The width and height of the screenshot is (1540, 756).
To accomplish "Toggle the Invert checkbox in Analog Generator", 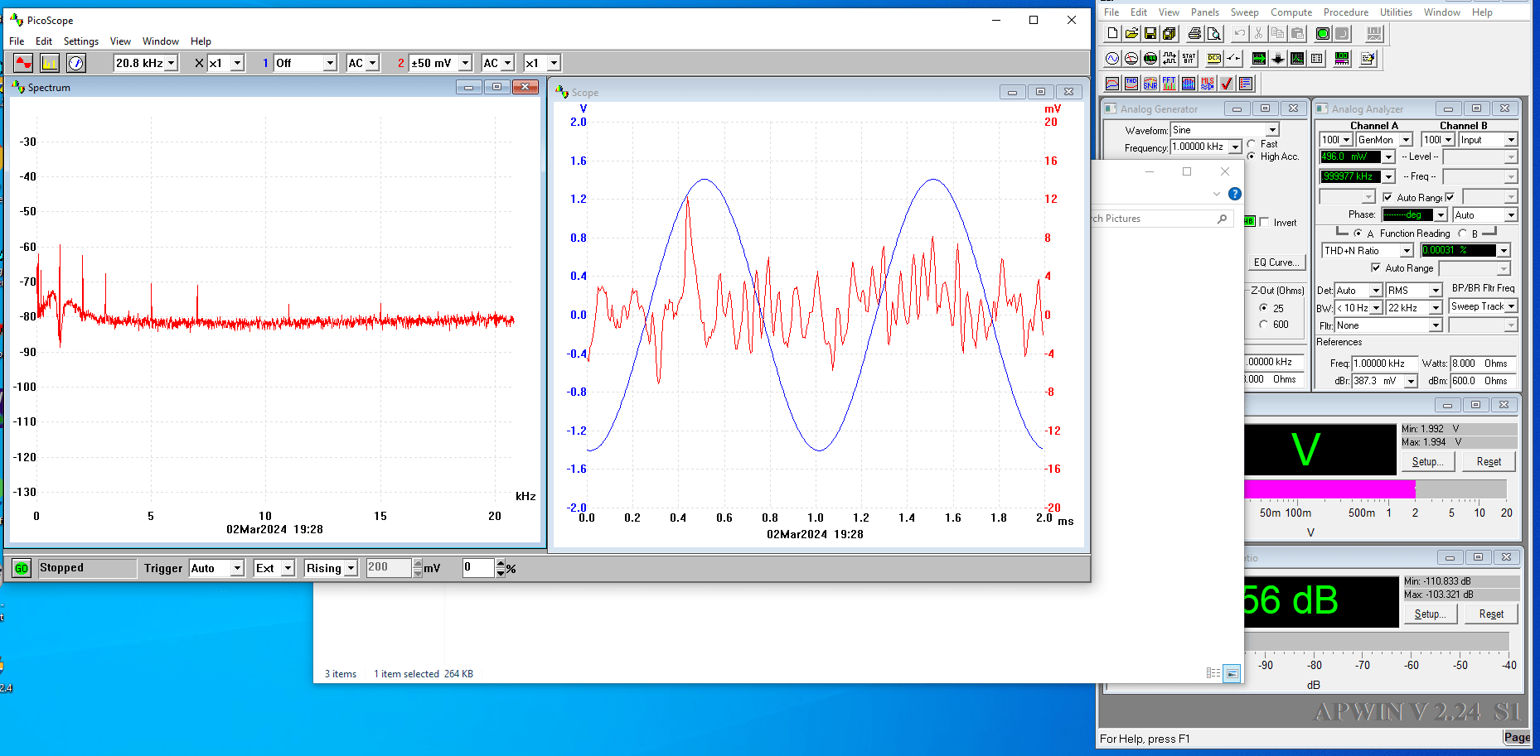I will click(x=1265, y=222).
